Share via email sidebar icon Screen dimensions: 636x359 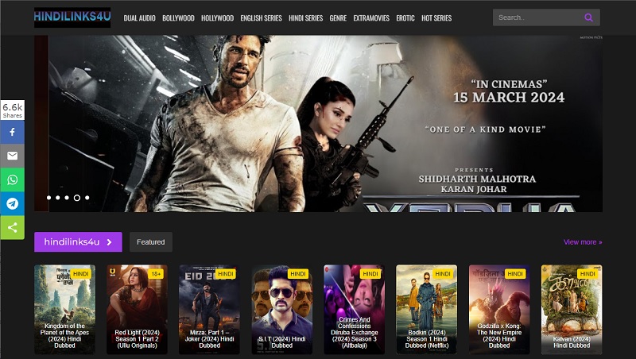(12, 156)
